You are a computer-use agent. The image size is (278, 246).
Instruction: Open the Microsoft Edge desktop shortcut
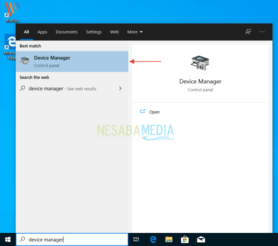(10, 47)
